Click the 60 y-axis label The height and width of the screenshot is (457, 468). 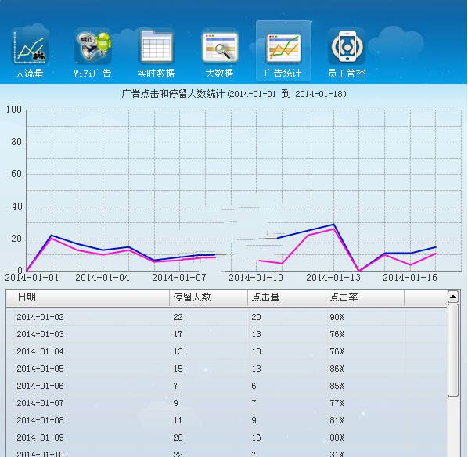click(16, 174)
